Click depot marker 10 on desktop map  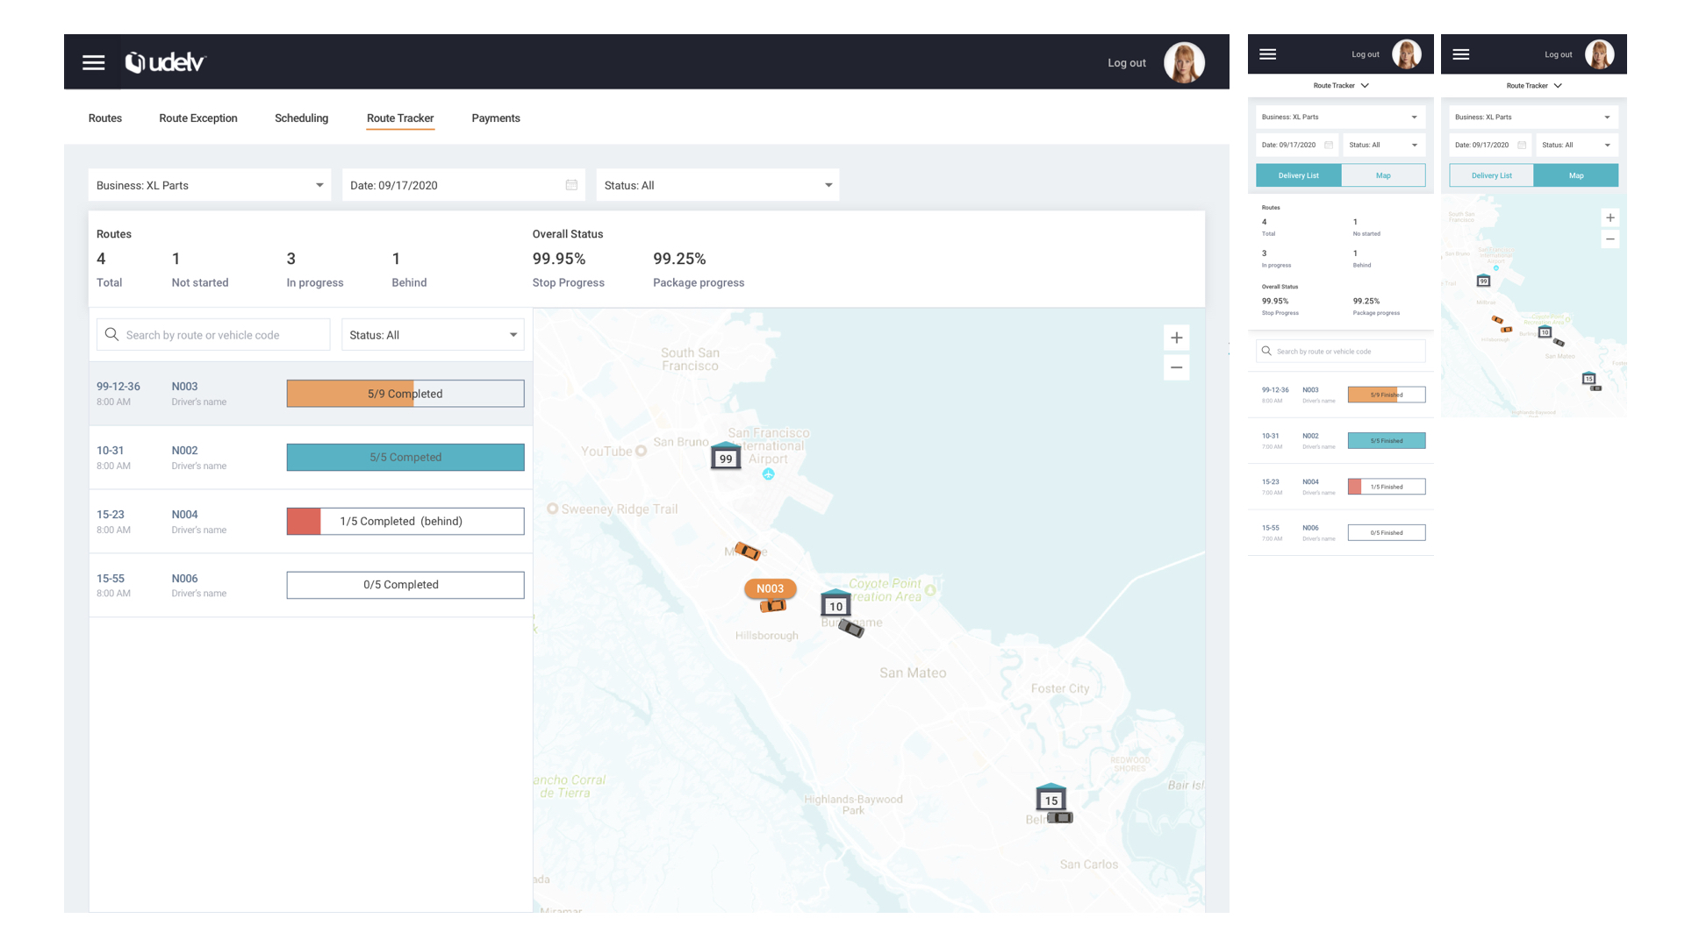835,603
